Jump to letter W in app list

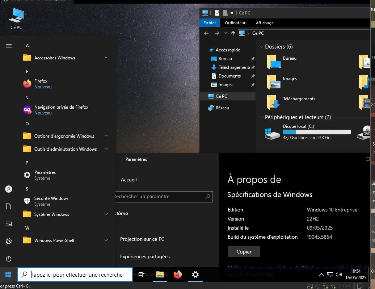[x=27, y=228]
